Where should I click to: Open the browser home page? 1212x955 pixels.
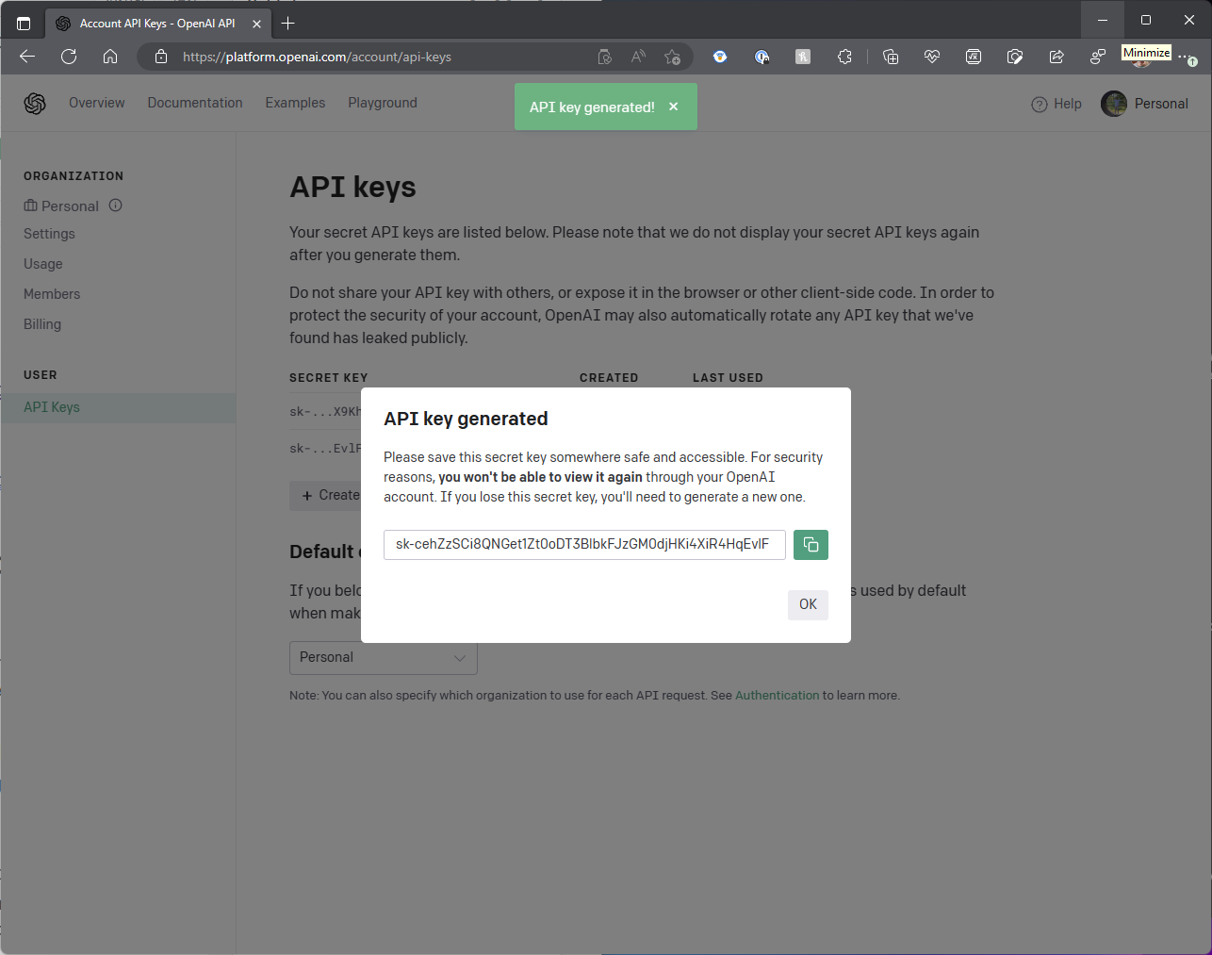[110, 57]
